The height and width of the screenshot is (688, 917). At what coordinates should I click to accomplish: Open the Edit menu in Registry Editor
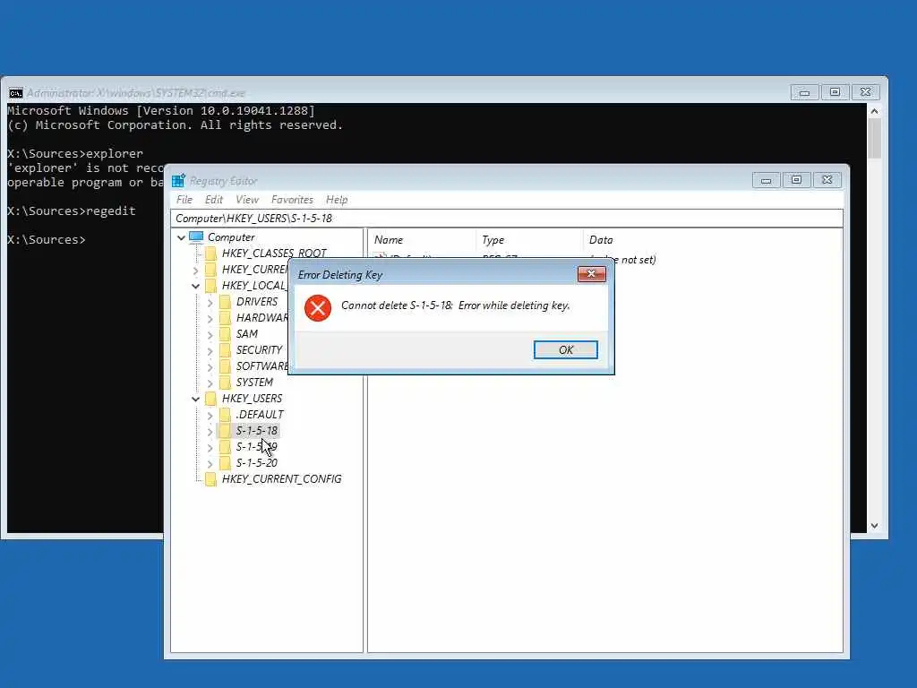coord(213,200)
